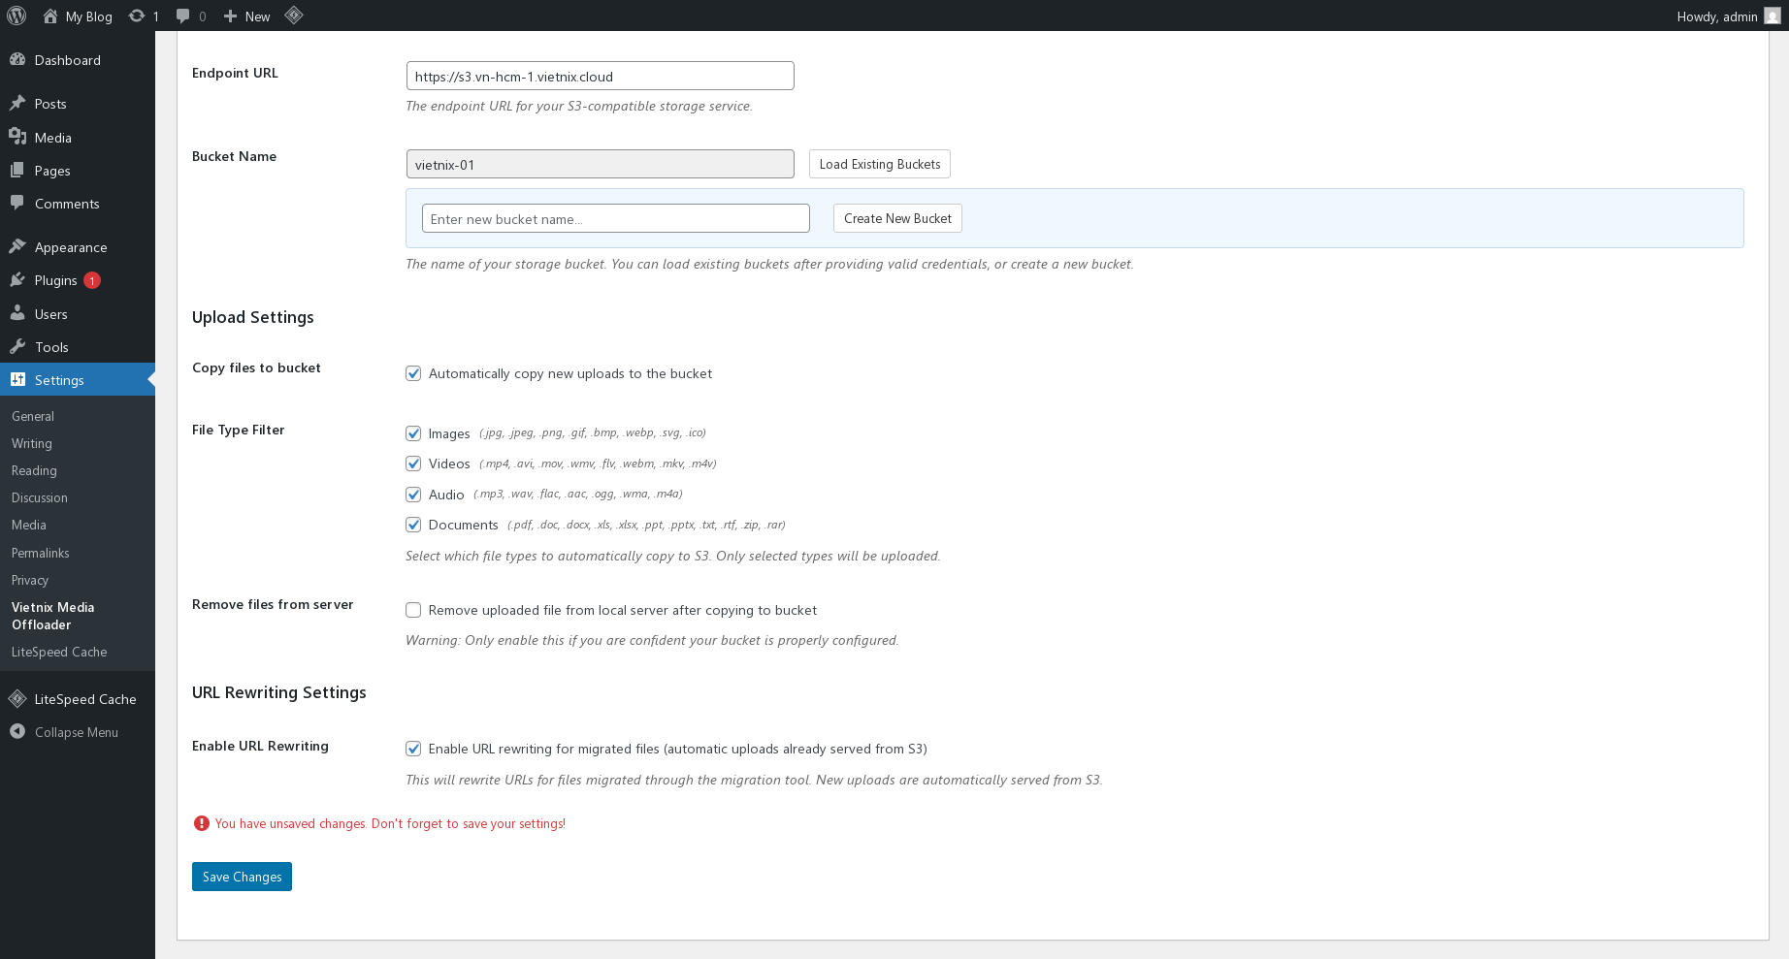Screen dimensions: 1789x959
Task: Open the LiteSpeed Cache icon near the bottom
Action: tap(17, 698)
